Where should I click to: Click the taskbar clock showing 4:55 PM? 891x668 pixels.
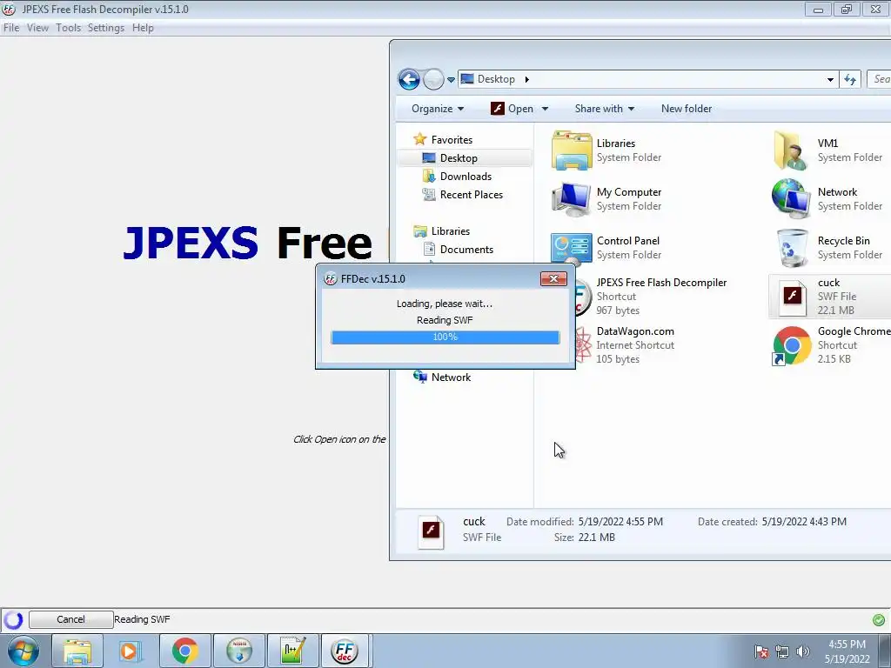[x=847, y=651]
